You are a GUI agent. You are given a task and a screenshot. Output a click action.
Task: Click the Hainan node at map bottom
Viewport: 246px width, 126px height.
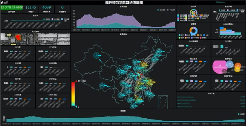(x=133, y=106)
